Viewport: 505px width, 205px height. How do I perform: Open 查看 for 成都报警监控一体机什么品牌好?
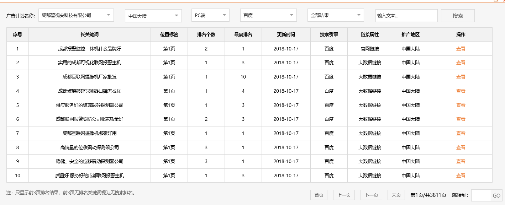[461, 49]
